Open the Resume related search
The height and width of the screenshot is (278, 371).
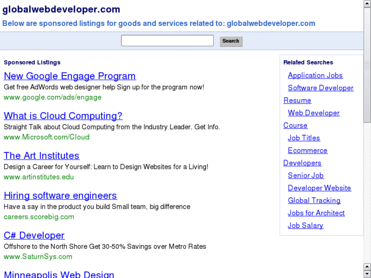tap(297, 100)
